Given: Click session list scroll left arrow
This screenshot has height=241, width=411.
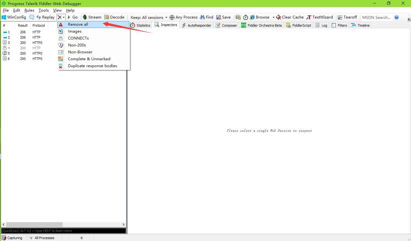Looking at the screenshot, I should click(x=4, y=224).
